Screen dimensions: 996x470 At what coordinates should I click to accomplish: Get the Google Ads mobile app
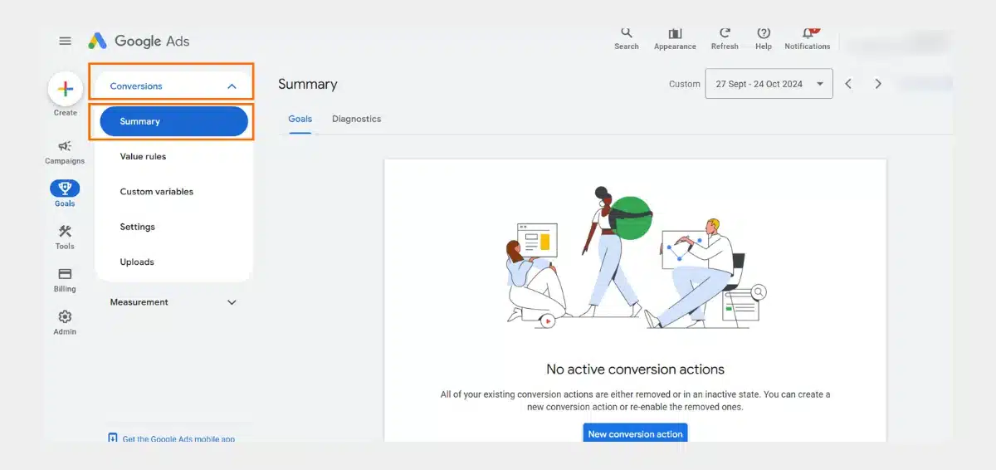pyautogui.click(x=172, y=438)
